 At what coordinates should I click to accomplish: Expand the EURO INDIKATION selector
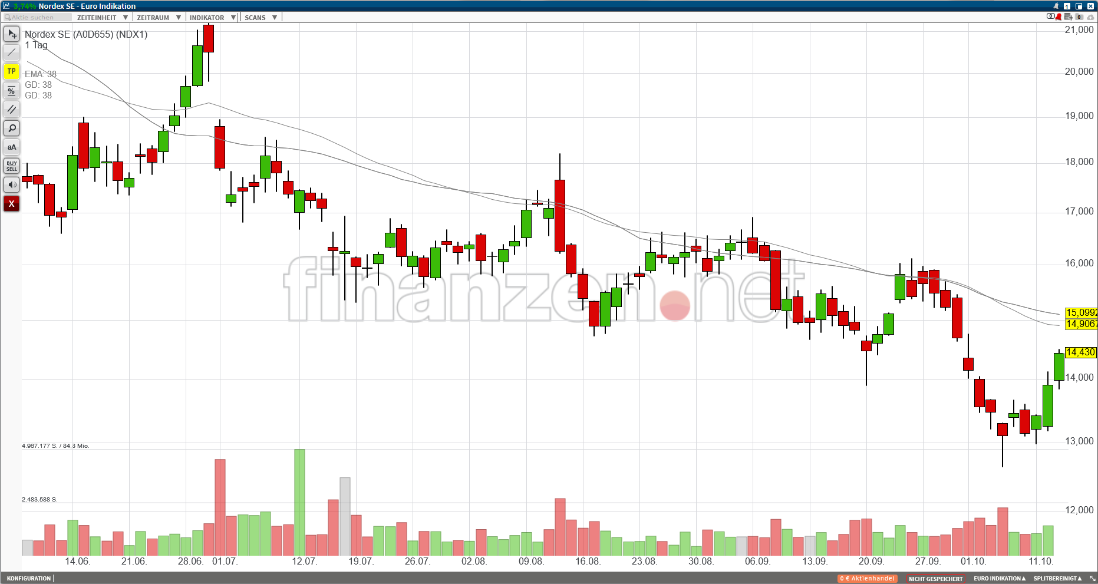coord(1000,579)
